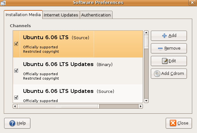Click the horizontal scrollbar right arrow
Screen dimensions: 197x133
tap(141, 106)
